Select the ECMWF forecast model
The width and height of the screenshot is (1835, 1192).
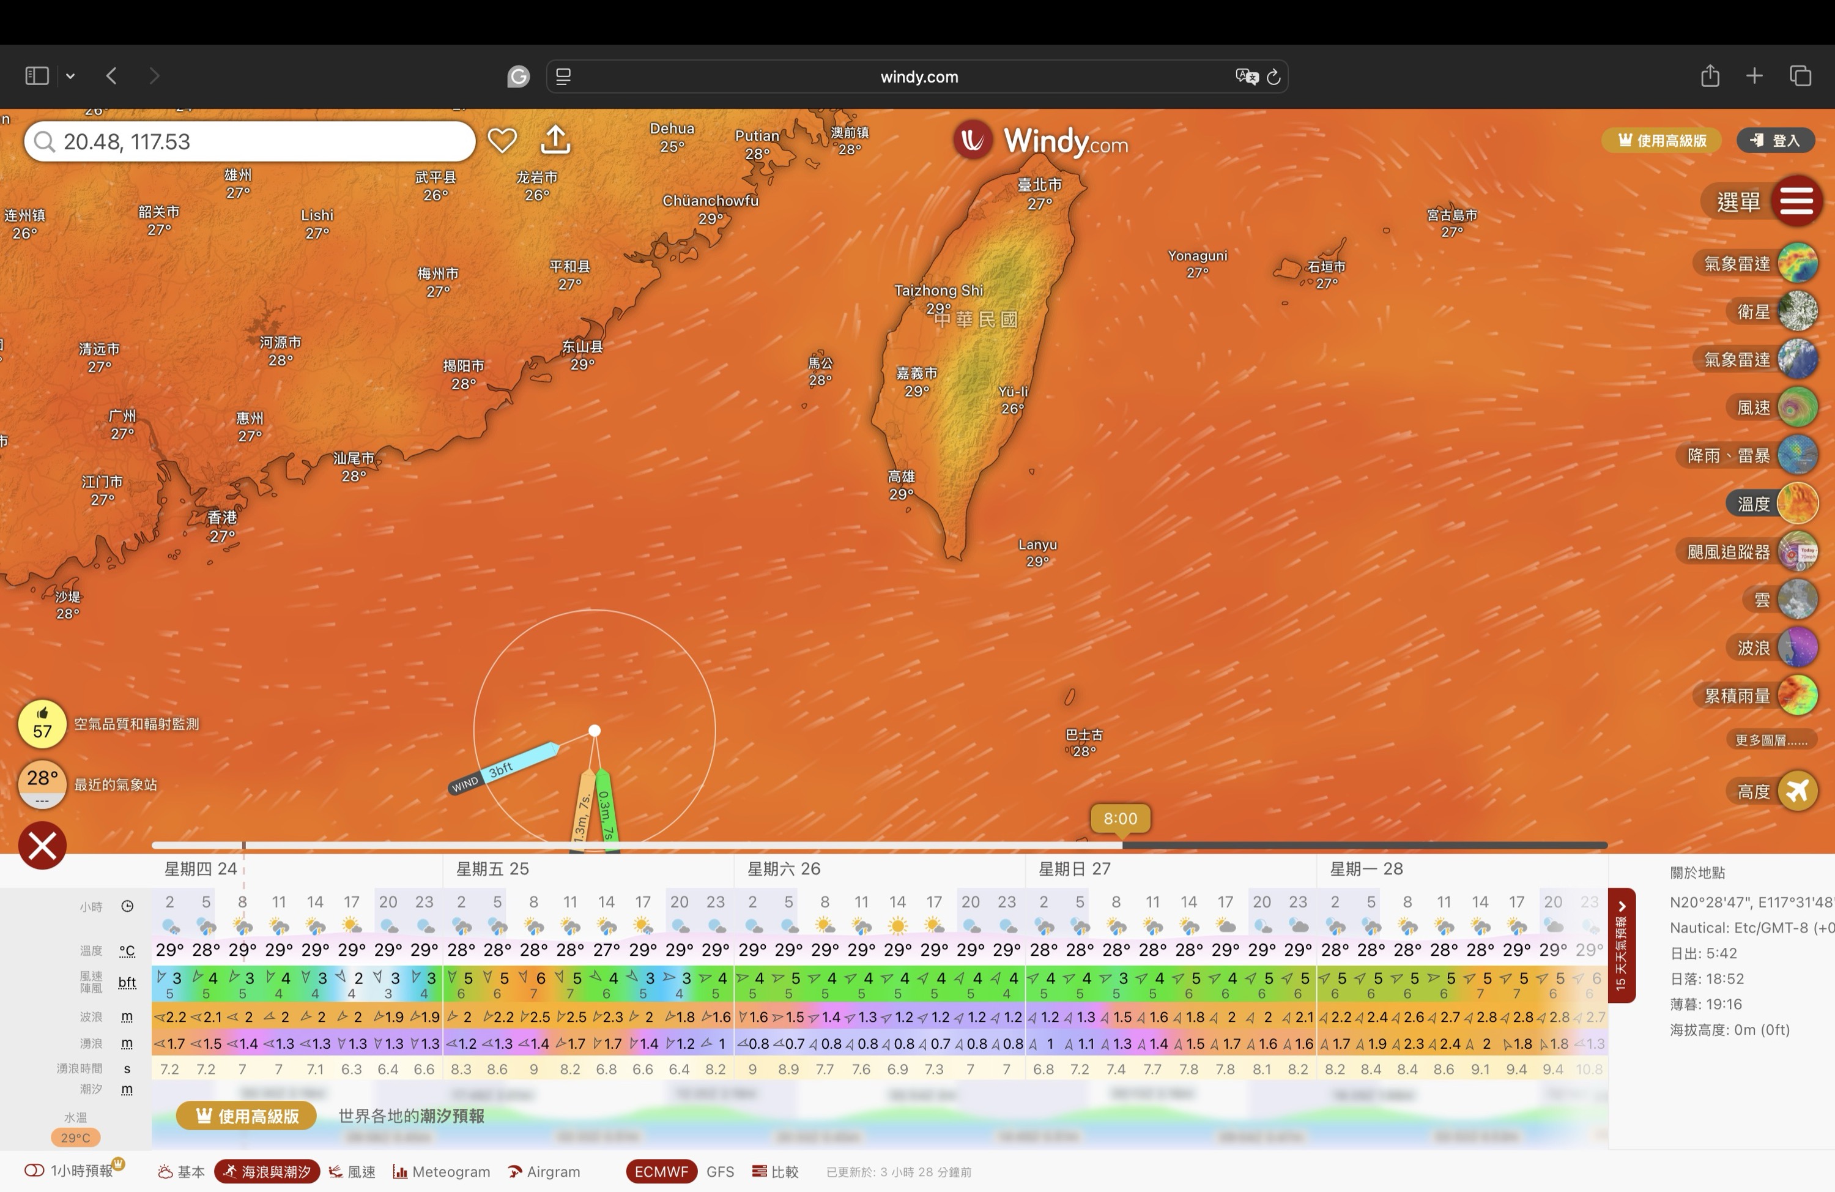pyautogui.click(x=661, y=1171)
